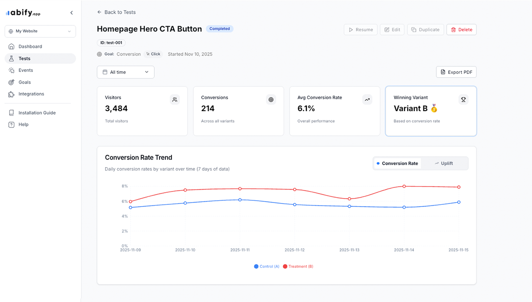Click the blue Control point on 2025-11-11

(x=240, y=200)
